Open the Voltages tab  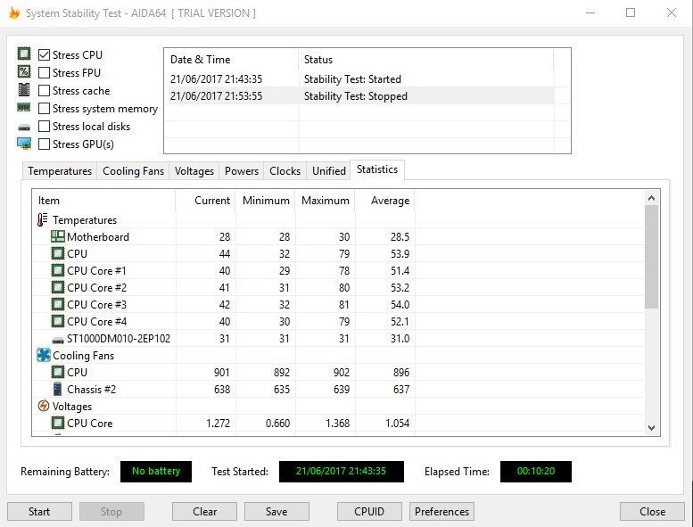(194, 171)
